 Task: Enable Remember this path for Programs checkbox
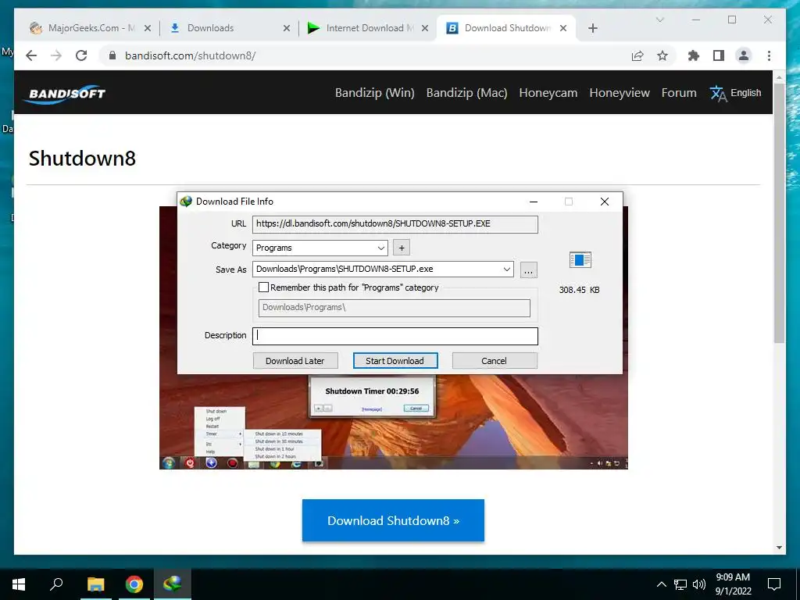coord(263,287)
